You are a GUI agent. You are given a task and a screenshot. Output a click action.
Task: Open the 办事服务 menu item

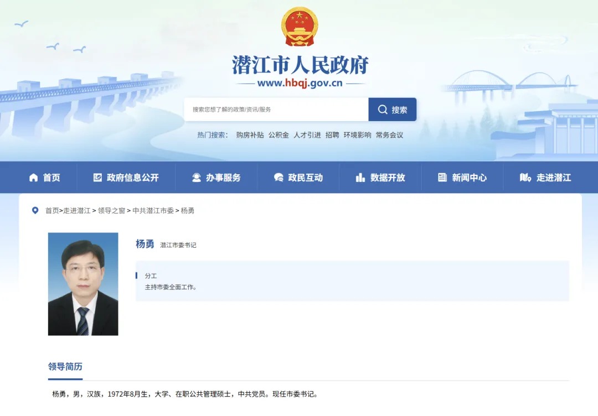point(216,178)
